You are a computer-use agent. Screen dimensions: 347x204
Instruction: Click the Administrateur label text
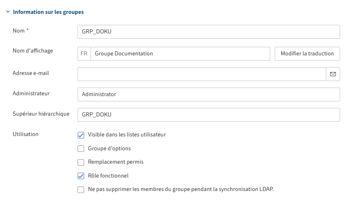coord(31,93)
